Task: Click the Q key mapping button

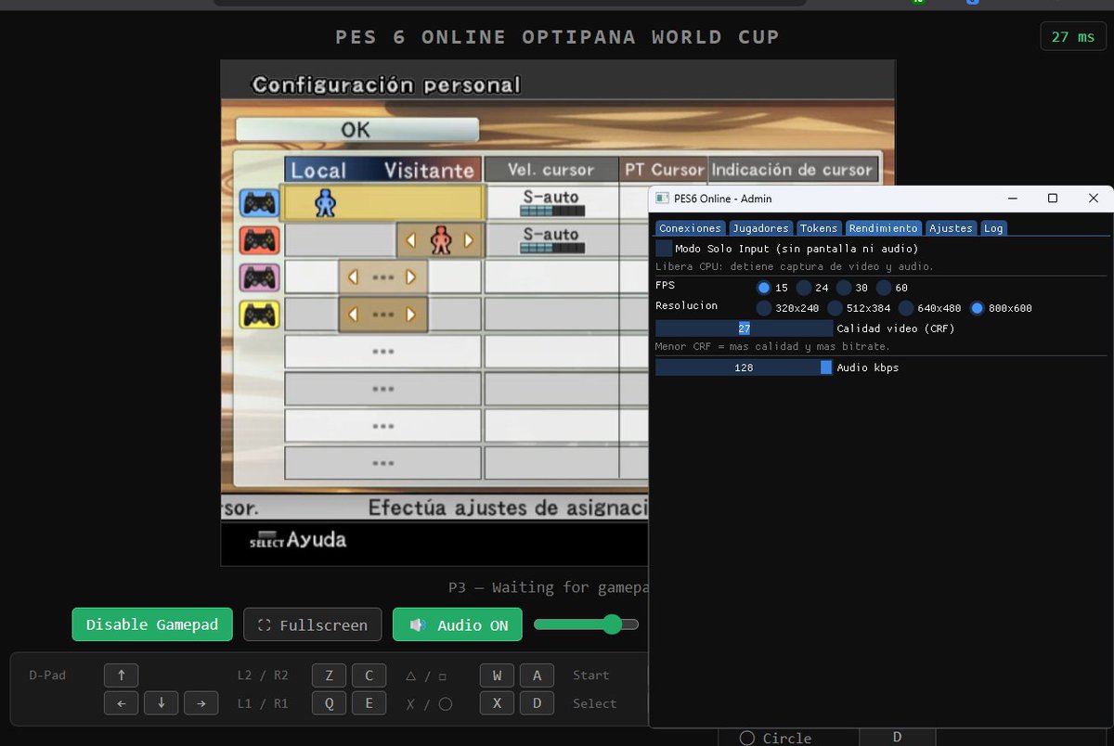Action: point(330,703)
